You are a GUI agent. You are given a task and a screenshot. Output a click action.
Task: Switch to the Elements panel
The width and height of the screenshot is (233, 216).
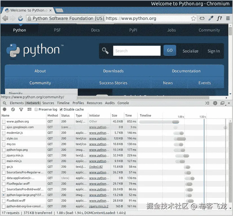point(17,103)
